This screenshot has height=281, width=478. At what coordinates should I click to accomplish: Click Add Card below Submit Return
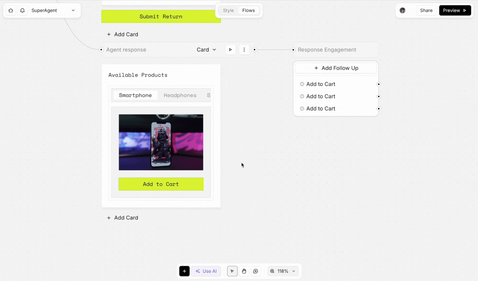(x=123, y=34)
